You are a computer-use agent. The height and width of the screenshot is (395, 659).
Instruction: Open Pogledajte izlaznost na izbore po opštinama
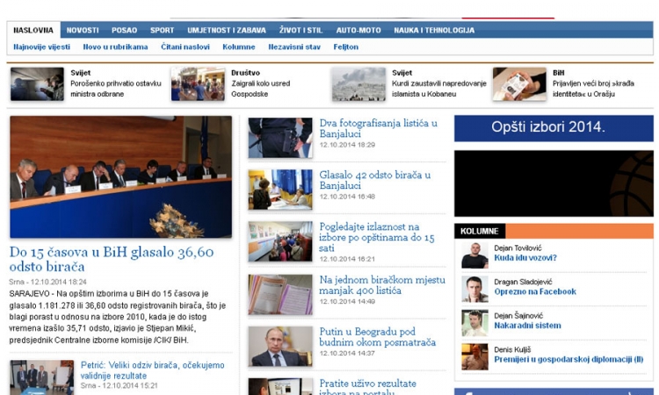(x=377, y=237)
